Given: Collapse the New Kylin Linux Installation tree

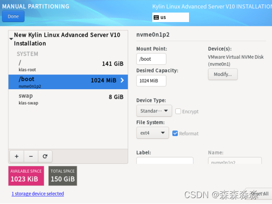Looking at the screenshot, I should click(x=11, y=39).
